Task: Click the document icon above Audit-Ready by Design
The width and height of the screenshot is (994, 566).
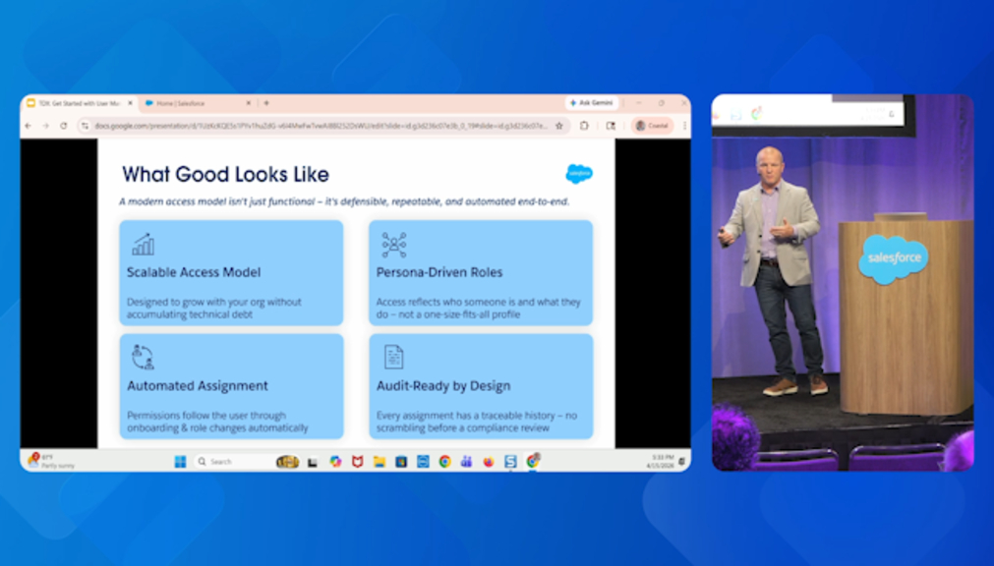Action: [393, 357]
